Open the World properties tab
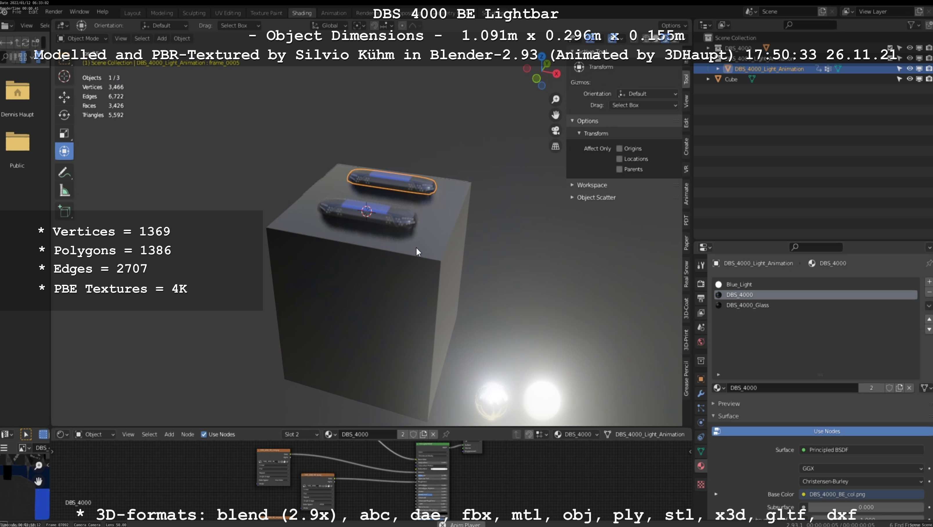 tap(701, 342)
